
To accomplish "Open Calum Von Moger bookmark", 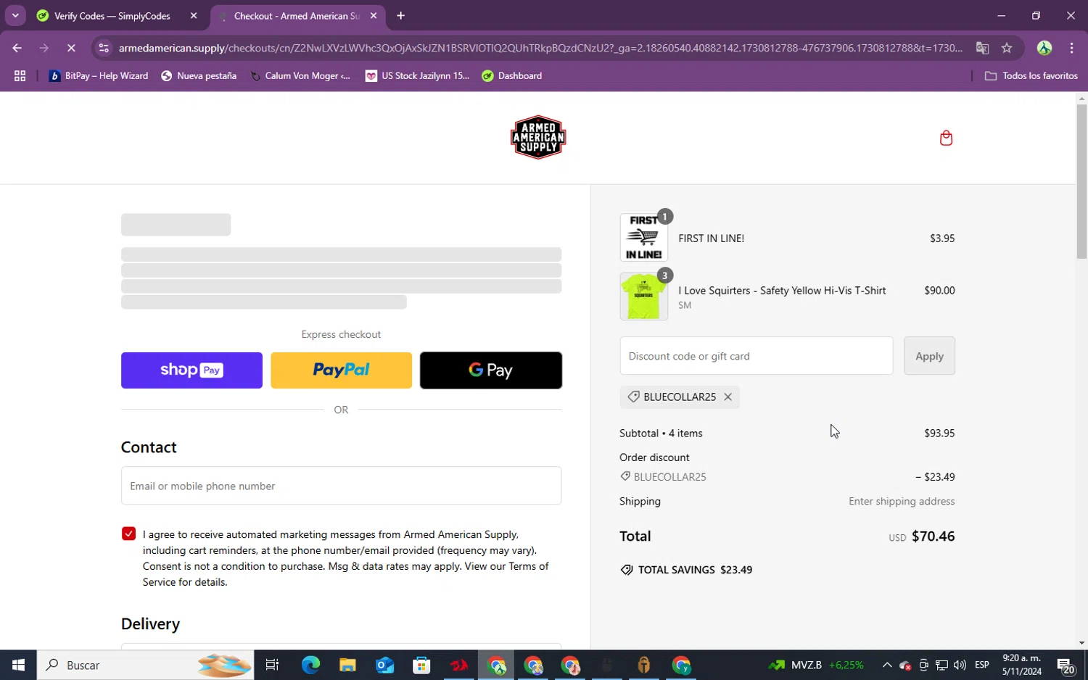I will click(300, 75).
